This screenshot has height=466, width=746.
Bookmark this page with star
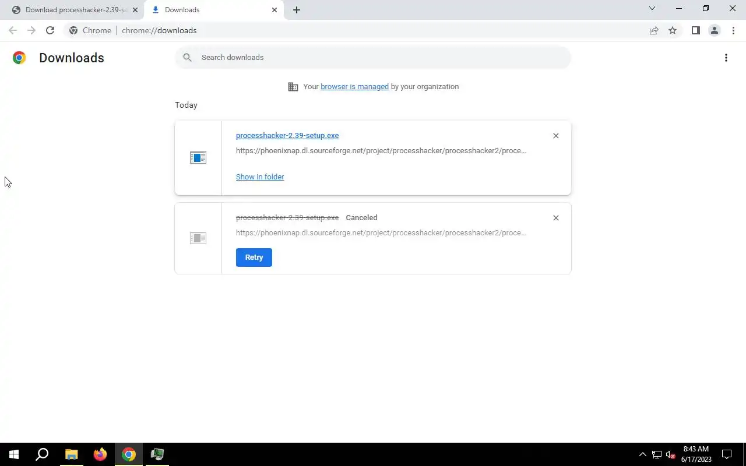pos(673,30)
